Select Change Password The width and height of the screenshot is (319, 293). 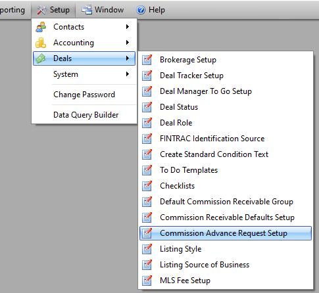tap(84, 95)
